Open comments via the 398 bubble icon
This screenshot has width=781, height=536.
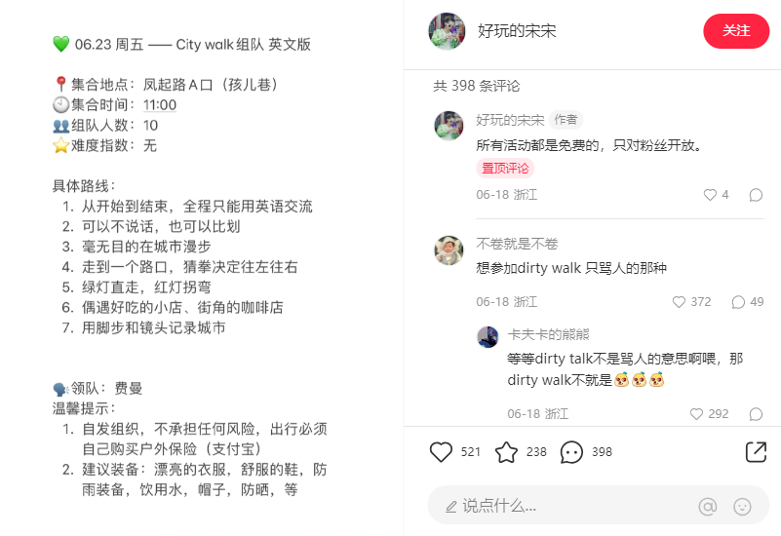tap(571, 452)
